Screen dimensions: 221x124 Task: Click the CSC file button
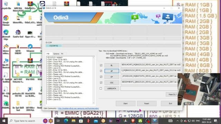point(112,83)
